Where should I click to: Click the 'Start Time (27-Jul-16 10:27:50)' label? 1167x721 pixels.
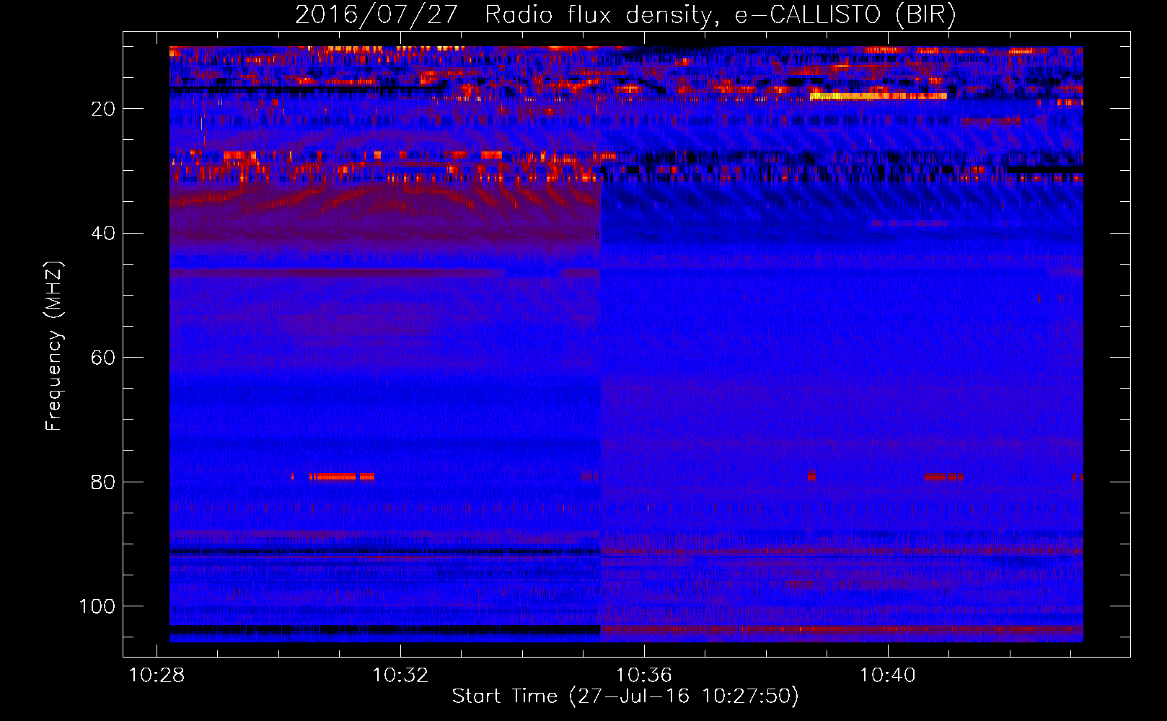click(x=625, y=696)
